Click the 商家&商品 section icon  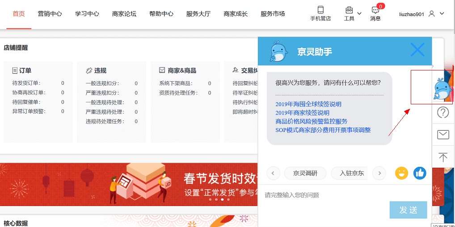162,70
